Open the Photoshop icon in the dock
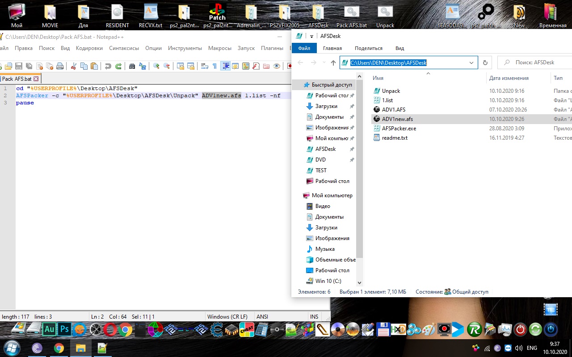Screen dimensions: 572x357 pos(64,329)
